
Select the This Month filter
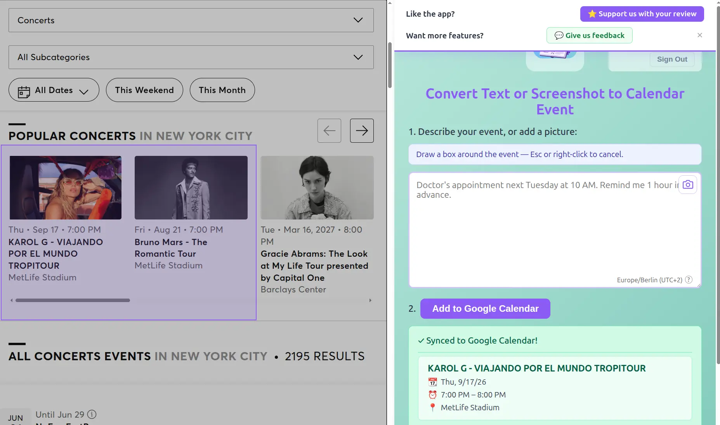pyautogui.click(x=222, y=90)
